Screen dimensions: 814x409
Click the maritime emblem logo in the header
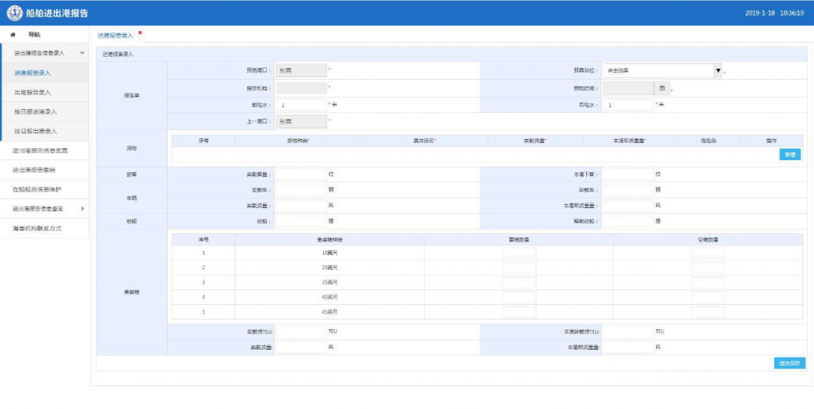[15, 13]
